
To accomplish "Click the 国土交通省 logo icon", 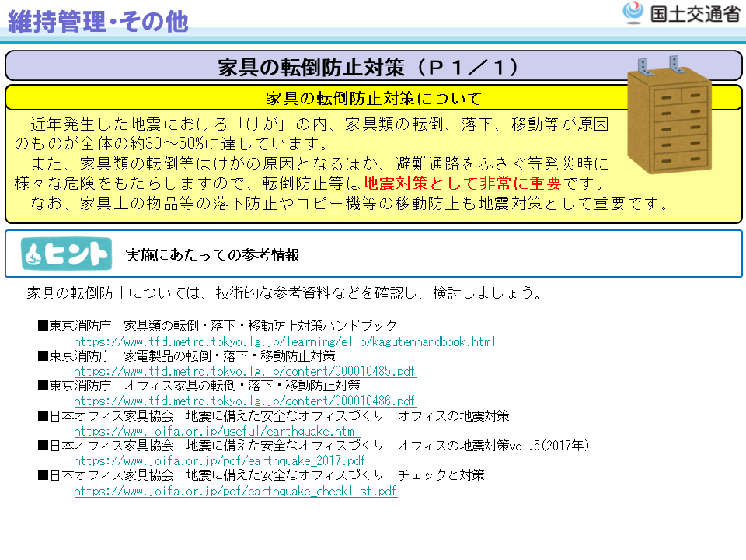I will (633, 12).
